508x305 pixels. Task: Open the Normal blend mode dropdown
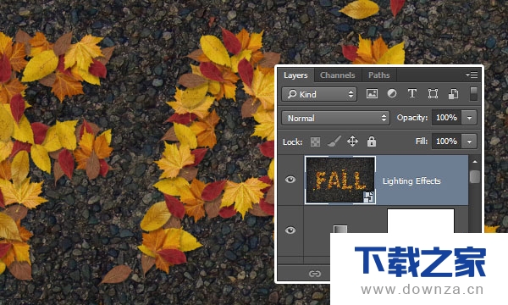coord(336,118)
